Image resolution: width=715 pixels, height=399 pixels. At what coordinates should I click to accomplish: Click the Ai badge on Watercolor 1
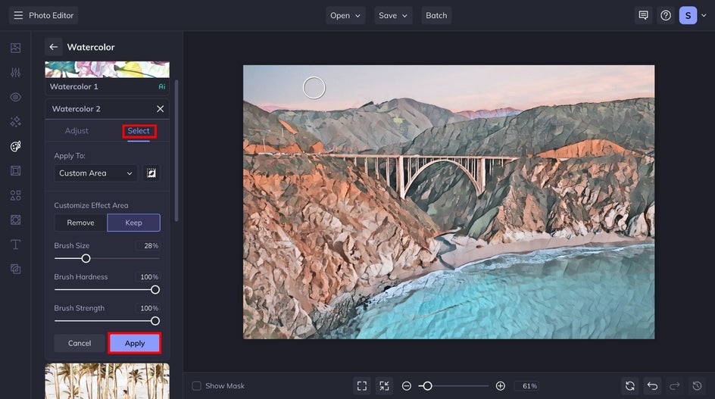tap(162, 86)
